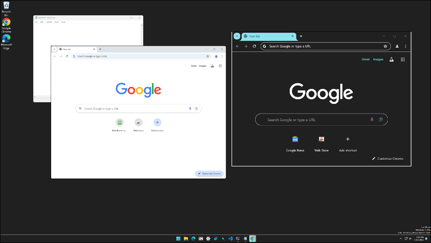Select the New Tab tab in light Chrome
This screenshot has width=431, height=243.
[77, 49]
